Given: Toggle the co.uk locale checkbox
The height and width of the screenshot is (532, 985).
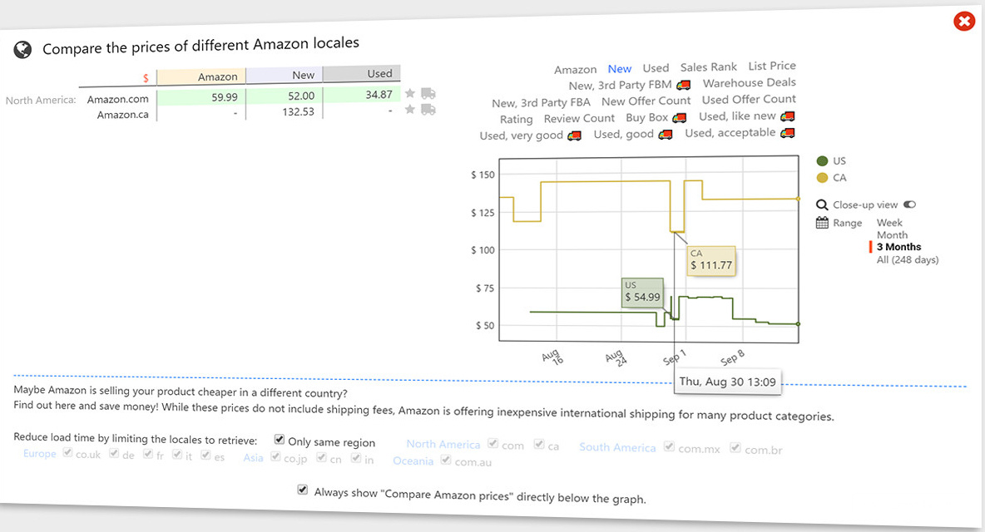Looking at the screenshot, I should (67, 454).
